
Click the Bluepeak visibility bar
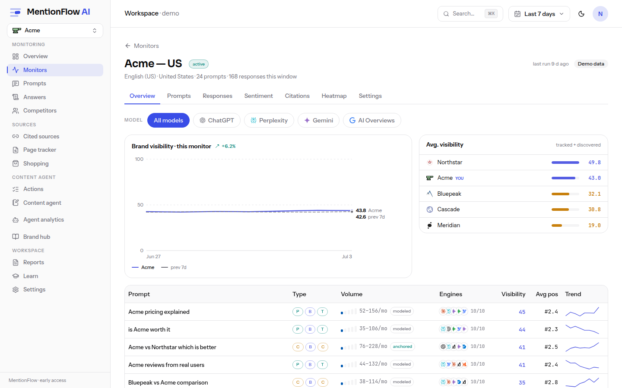[565, 194]
